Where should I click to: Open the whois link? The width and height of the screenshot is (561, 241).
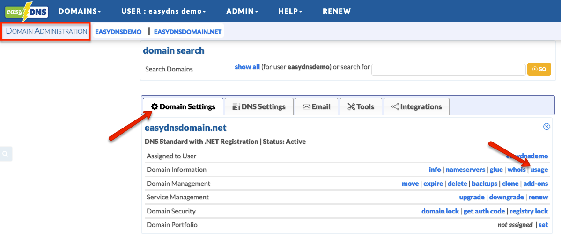[x=517, y=170]
